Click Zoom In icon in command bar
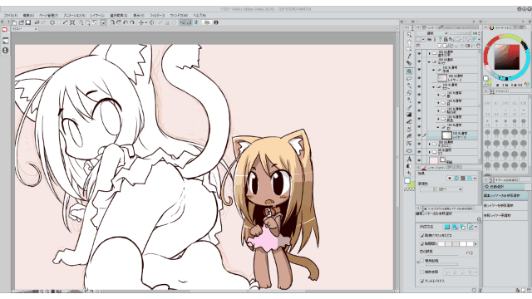 tap(81, 22)
